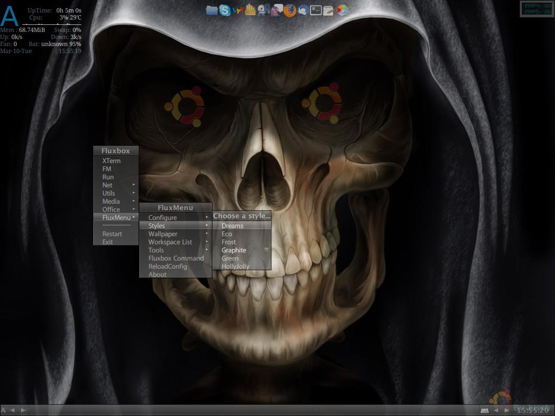Expand the Wallpaper submenu arrow
The image size is (555, 416).
(207, 233)
